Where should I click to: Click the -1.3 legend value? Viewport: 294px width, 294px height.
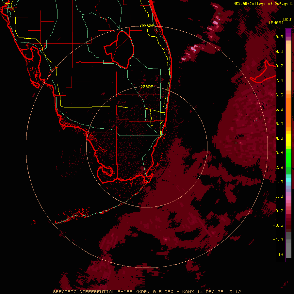click(x=278, y=240)
